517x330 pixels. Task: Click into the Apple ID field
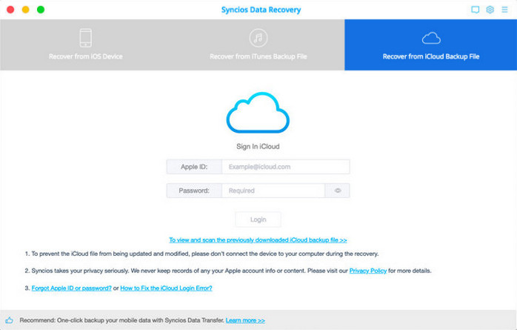click(285, 167)
